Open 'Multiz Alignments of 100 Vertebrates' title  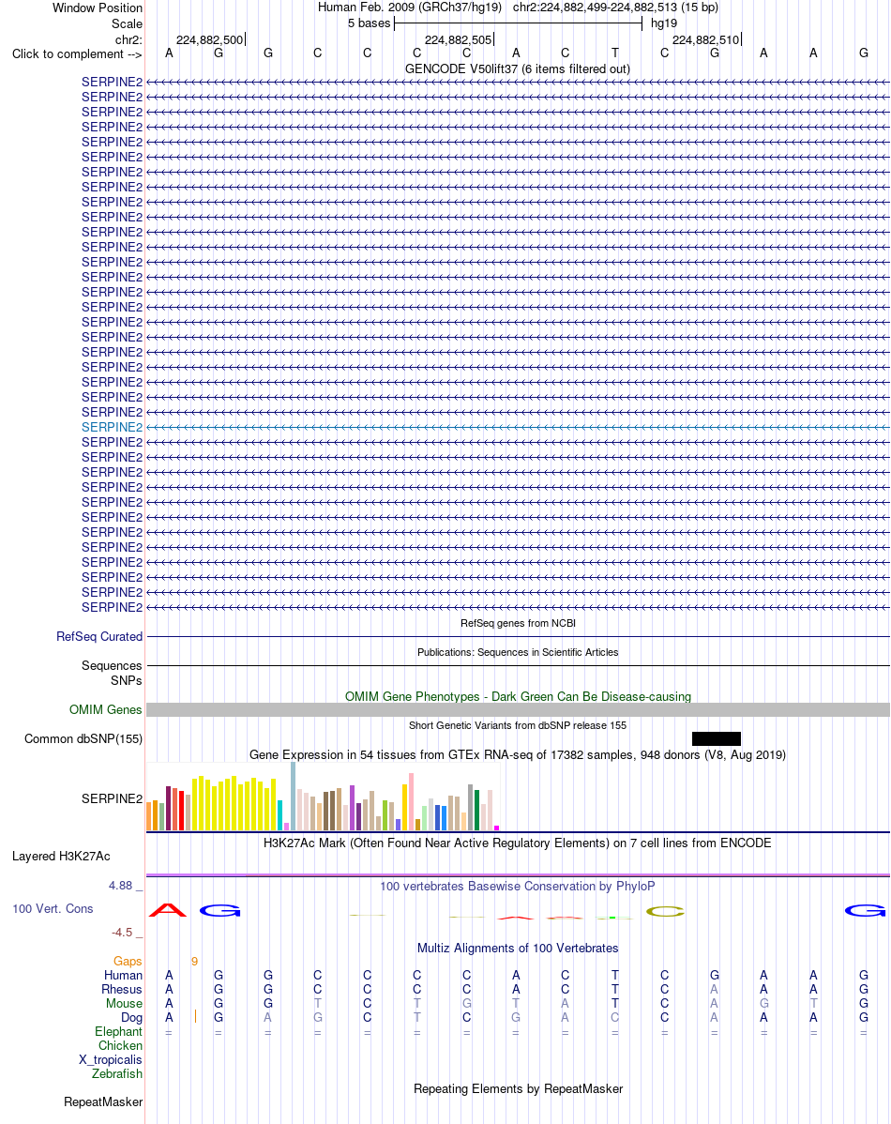(x=518, y=949)
